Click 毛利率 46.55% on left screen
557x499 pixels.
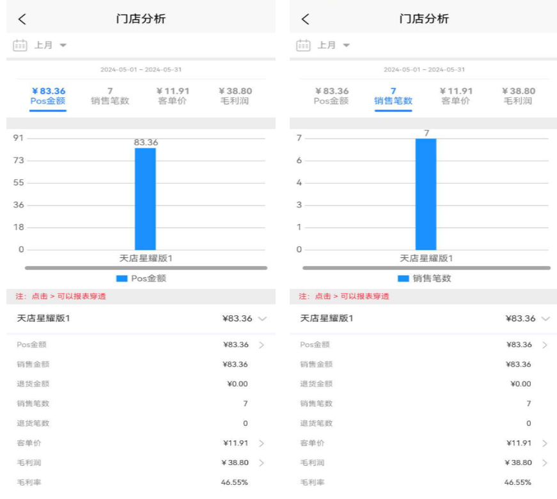(141, 482)
